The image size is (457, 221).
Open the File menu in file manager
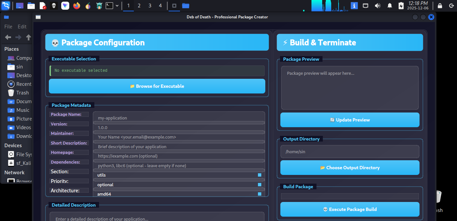8,27
